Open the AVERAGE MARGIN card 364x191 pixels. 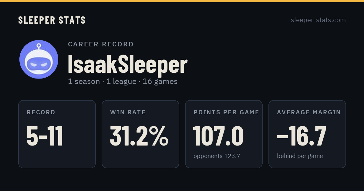(x=307, y=134)
